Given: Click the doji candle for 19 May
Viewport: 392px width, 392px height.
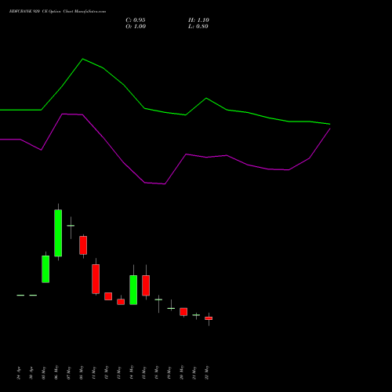Looking at the screenshot, I should pyautogui.click(x=171, y=308).
